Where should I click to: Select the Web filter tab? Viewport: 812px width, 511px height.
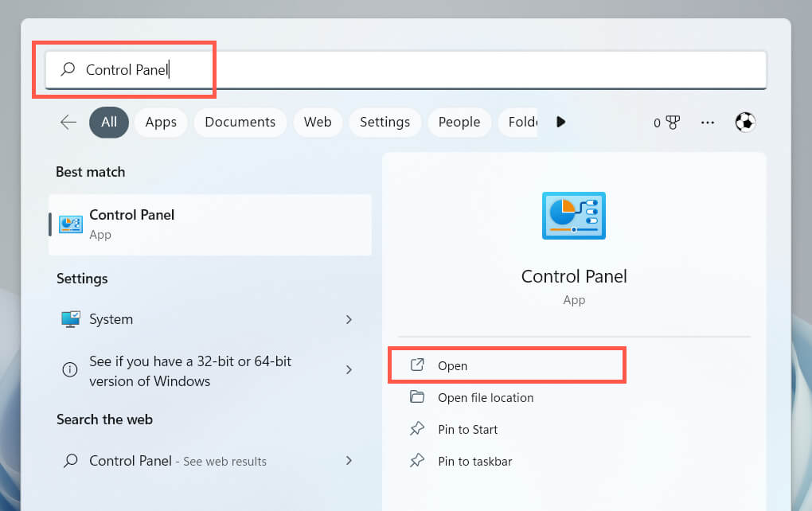318,122
